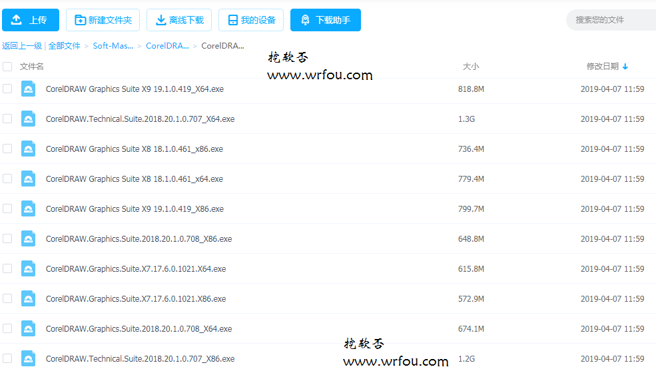Click the 1.2G size value
This screenshot has width=656, height=371.
(466, 359)
